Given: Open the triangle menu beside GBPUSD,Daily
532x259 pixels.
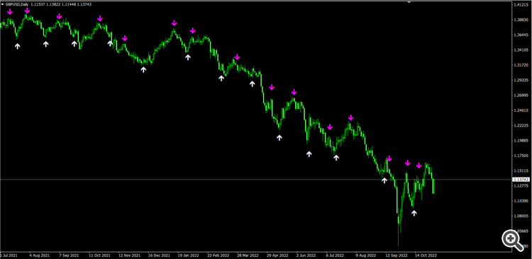Looking at the screenshot, I should (x=3, y=4).
